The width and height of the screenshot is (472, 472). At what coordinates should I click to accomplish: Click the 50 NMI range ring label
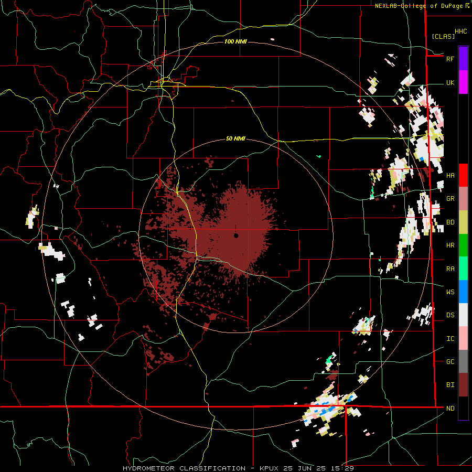click(x=235, y=139)
